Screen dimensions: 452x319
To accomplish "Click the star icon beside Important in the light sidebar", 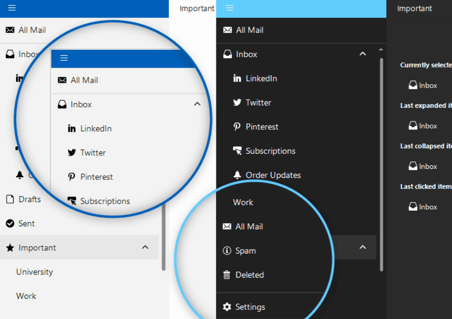I will [10, 247].
